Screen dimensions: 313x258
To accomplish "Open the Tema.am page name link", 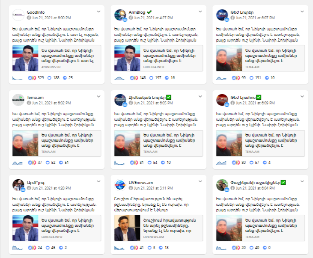I will 35,98.
